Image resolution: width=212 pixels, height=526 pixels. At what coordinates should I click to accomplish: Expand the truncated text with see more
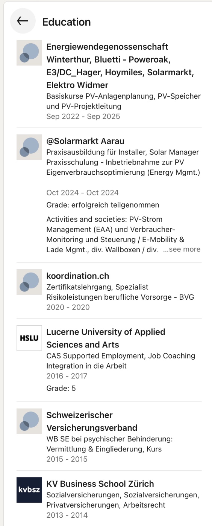click(x=182, y=249)
